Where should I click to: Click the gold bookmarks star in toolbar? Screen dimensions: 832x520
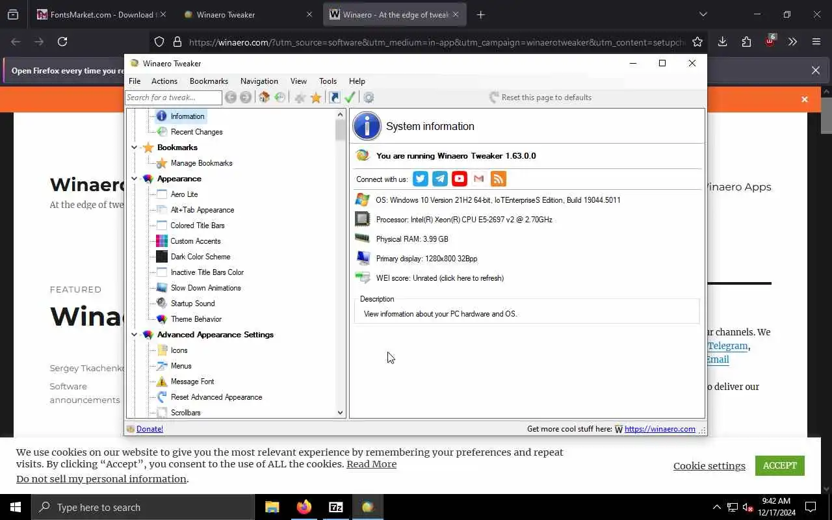click(x=316, y=97)
